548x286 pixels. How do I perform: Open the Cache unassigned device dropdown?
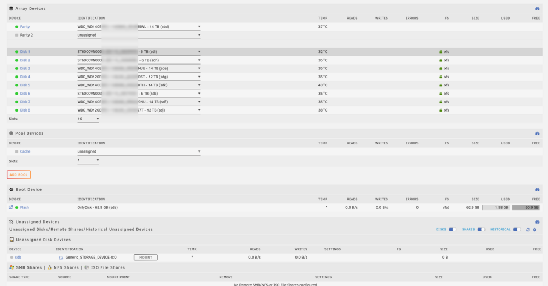point(139,151)
